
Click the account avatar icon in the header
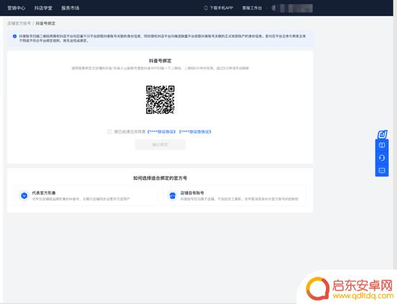click(274, 8)
